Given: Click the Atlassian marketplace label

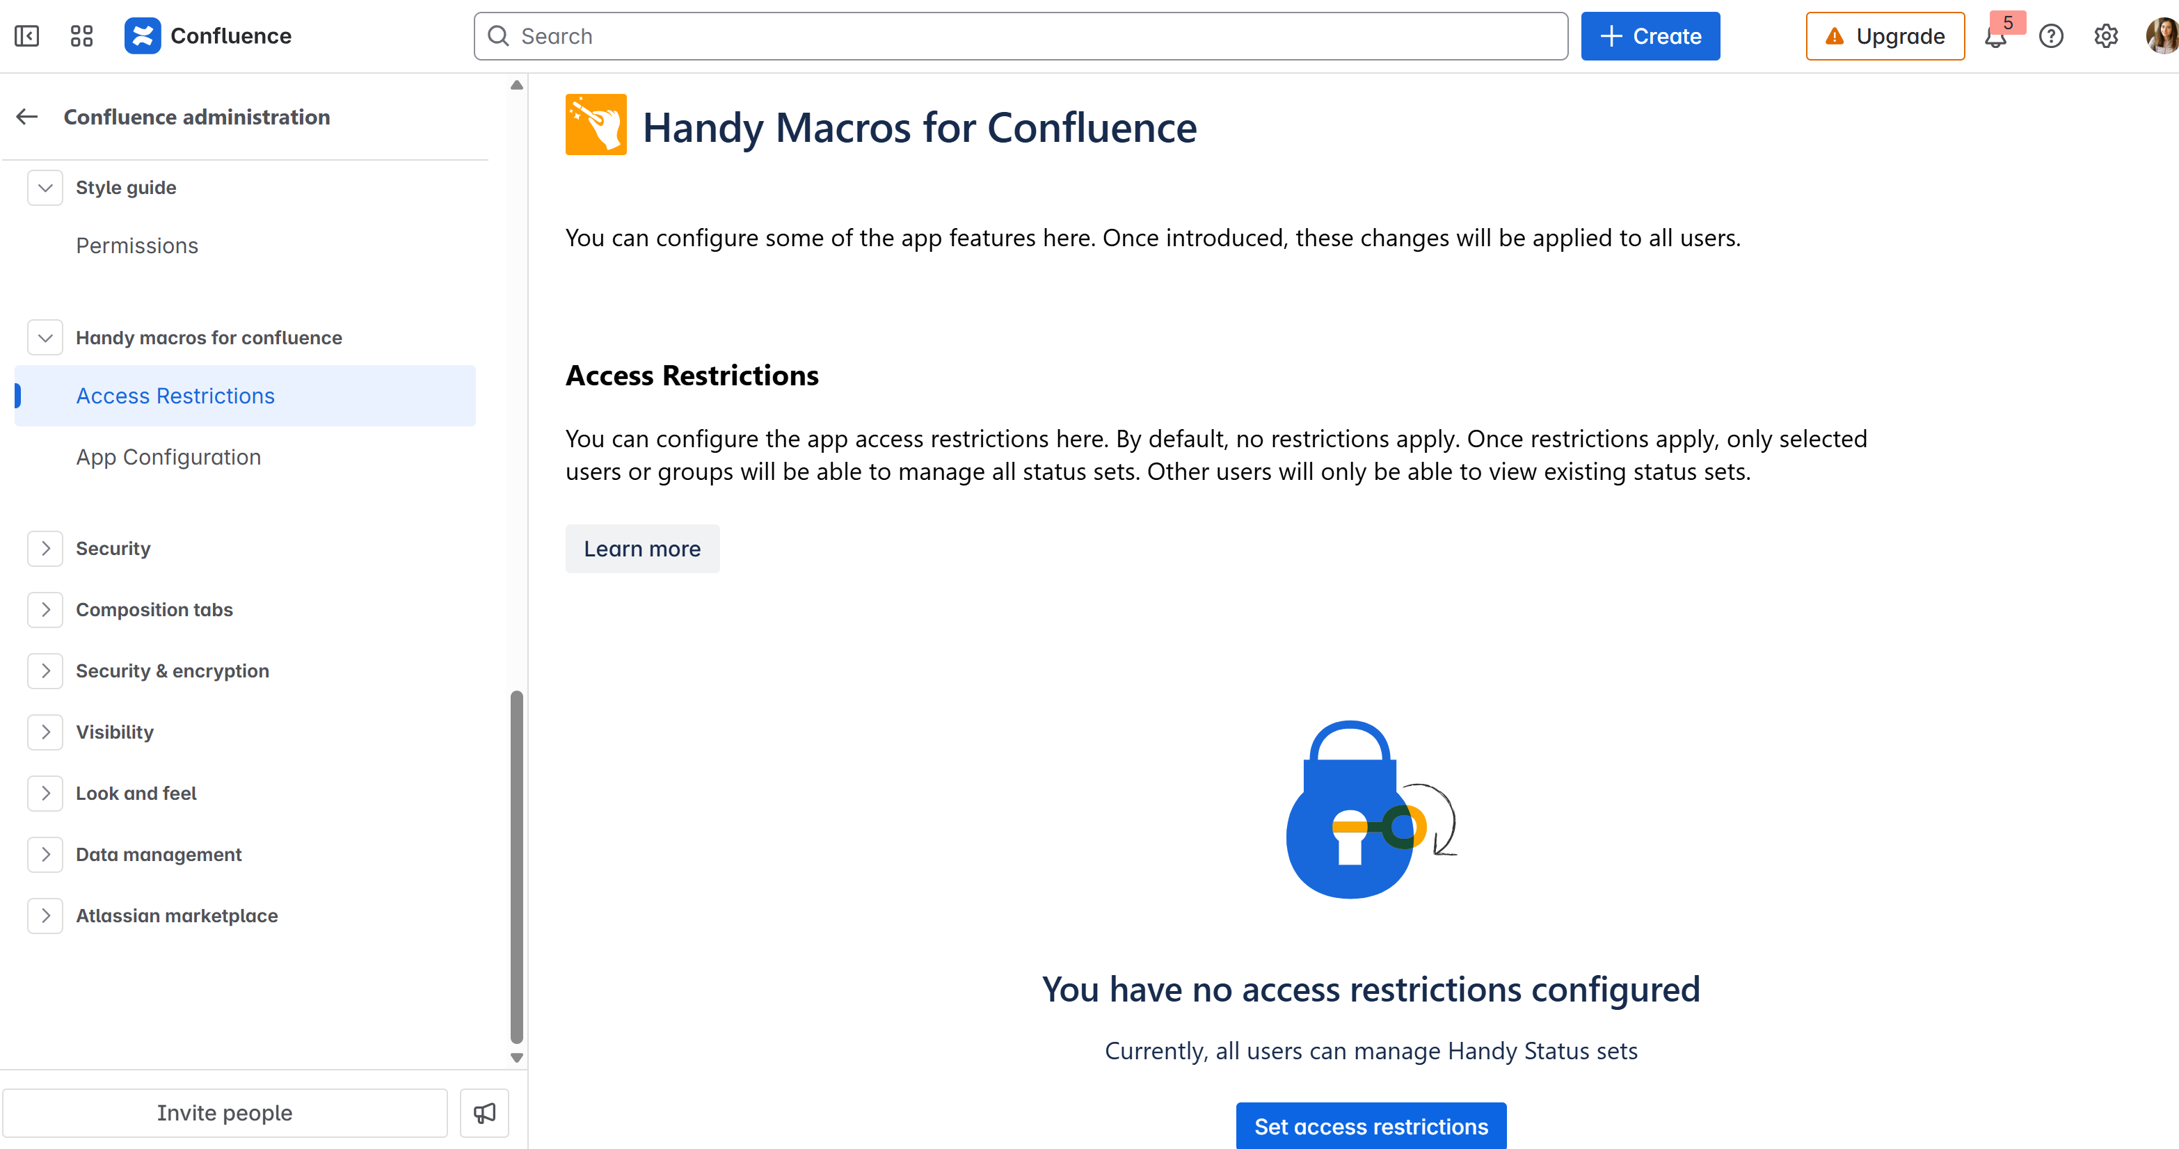Looking at the screenshot, I should point(177,917).
